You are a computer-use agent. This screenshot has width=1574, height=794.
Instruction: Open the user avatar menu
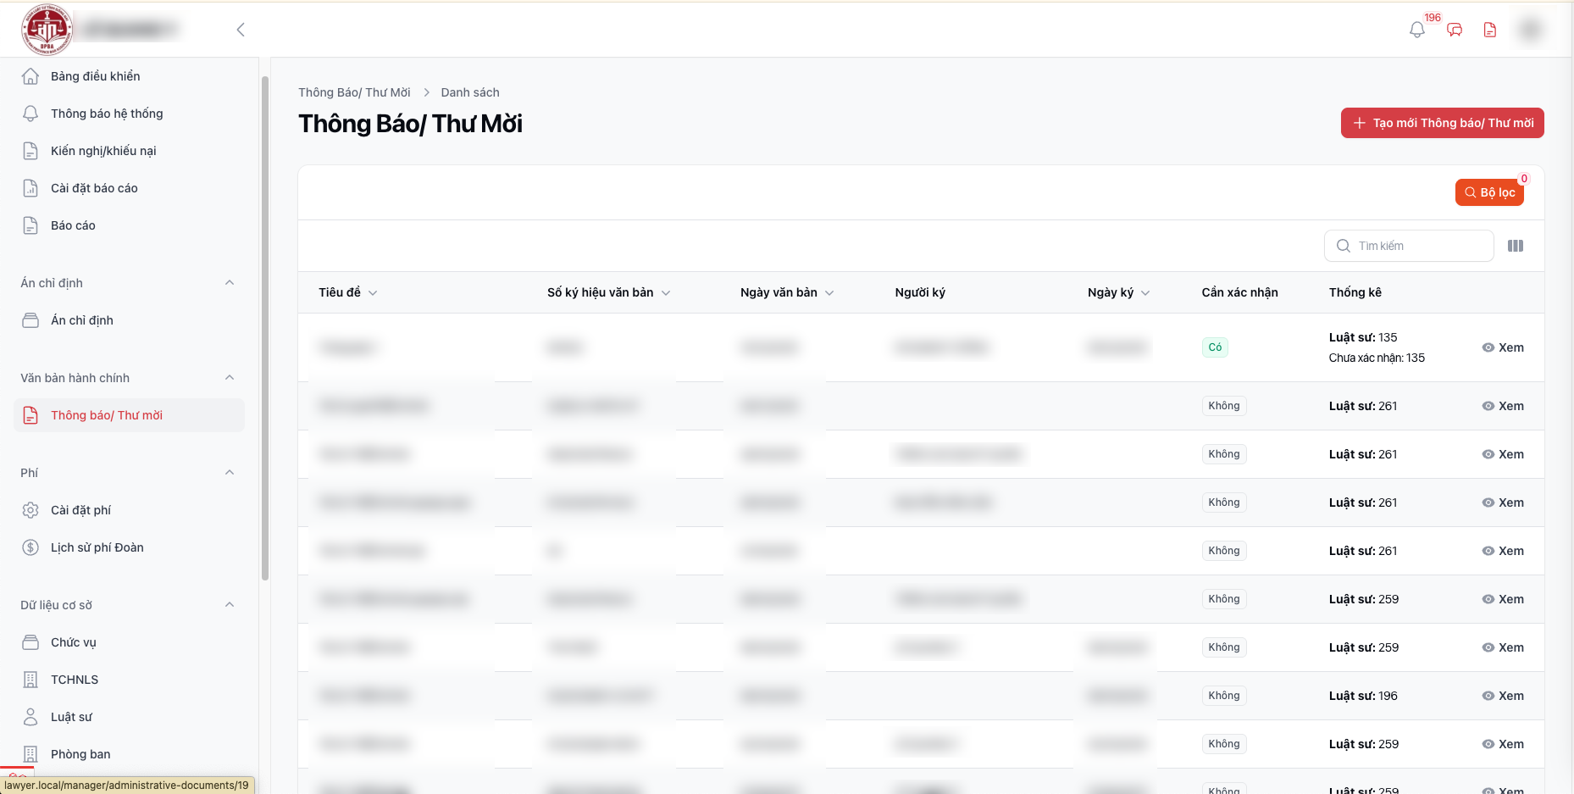click(1530, 30)
